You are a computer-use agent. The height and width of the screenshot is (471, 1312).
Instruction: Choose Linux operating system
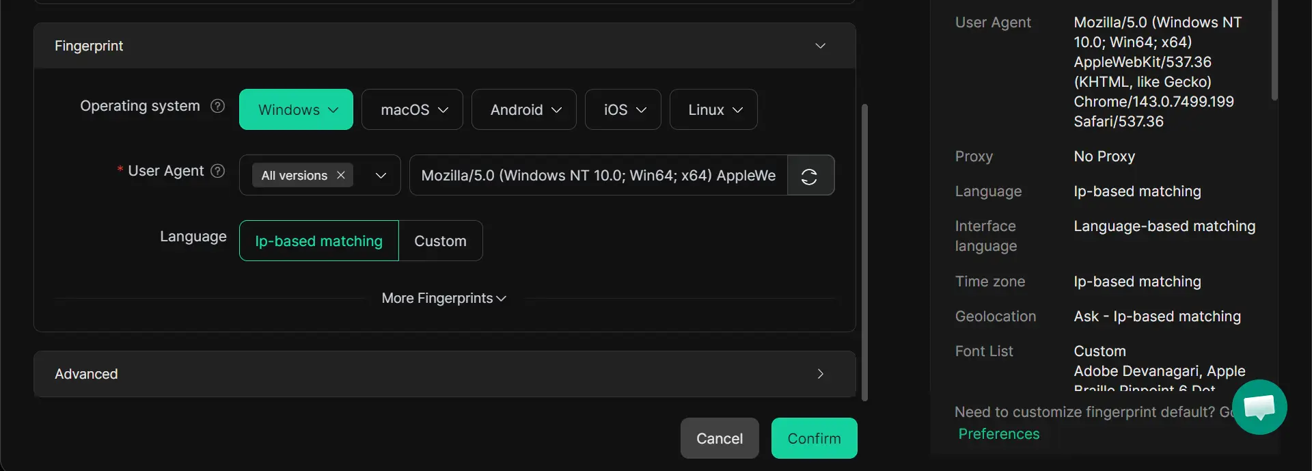(713, 110)
